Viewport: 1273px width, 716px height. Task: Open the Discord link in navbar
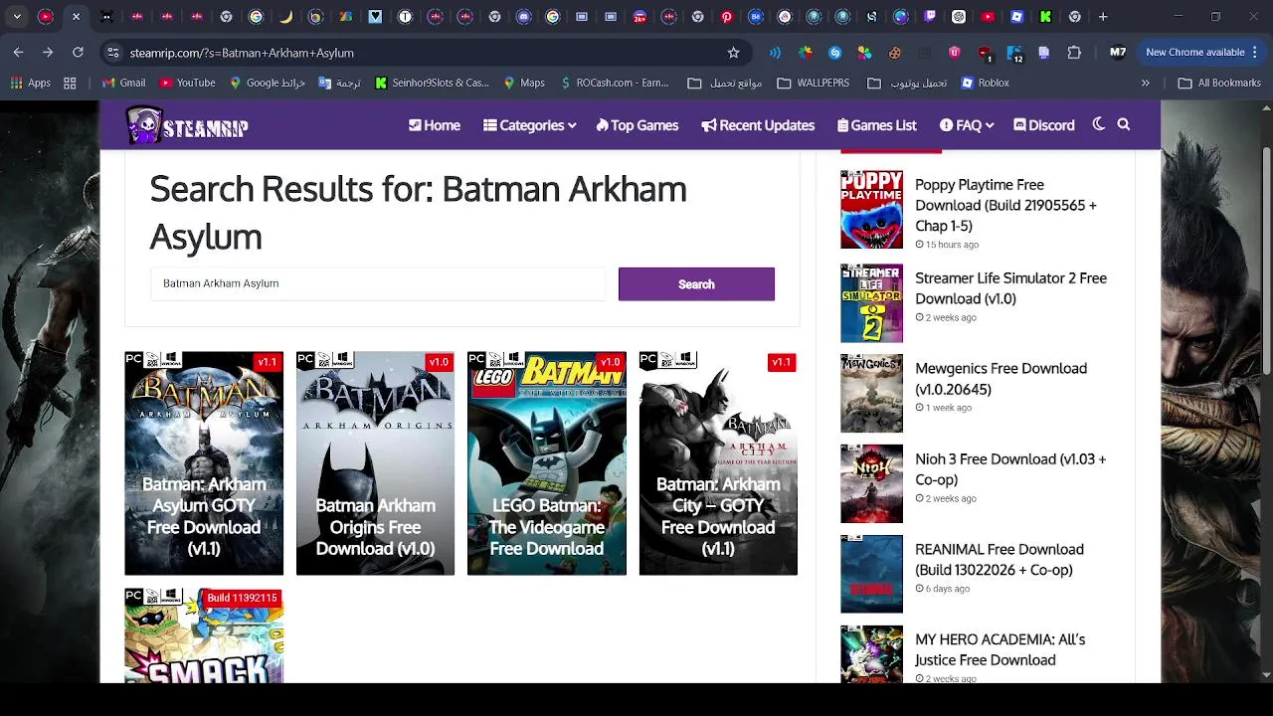coord(1044,125)
